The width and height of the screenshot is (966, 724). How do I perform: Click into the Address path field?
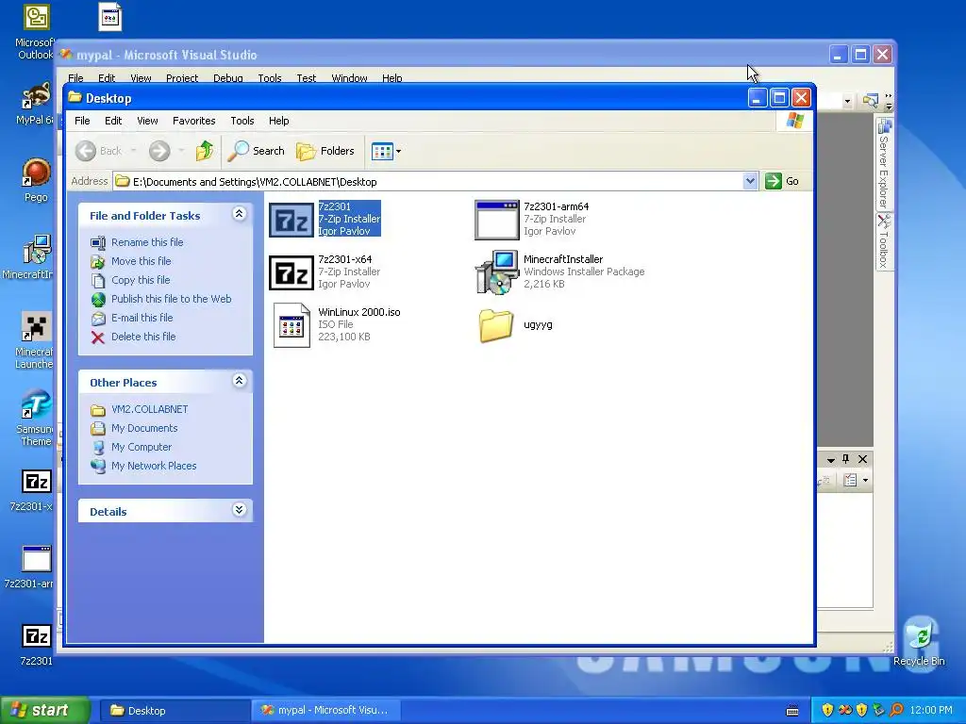point(428,182)
